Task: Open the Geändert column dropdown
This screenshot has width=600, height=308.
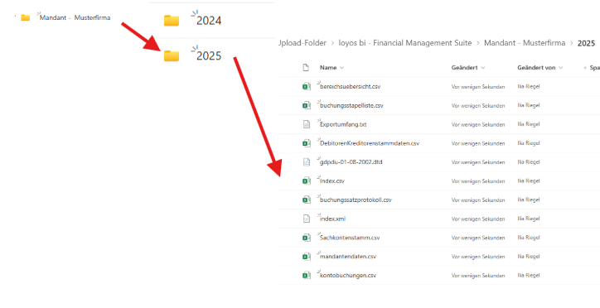Action: pos(483,68)
